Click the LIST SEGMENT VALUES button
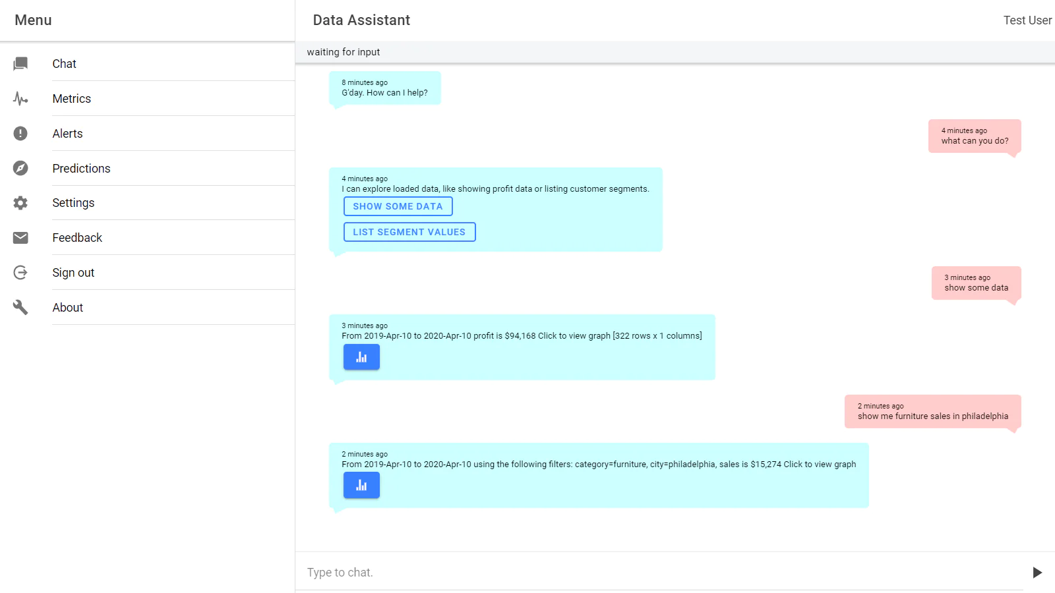 [409, 231]
